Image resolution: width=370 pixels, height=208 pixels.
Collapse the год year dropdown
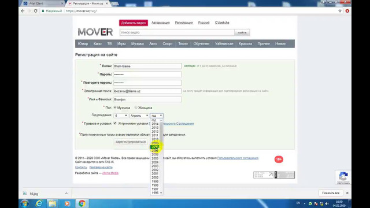[x=157, y=116]
